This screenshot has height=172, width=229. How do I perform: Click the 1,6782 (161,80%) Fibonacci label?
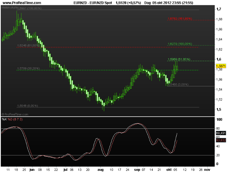point(180,19)
